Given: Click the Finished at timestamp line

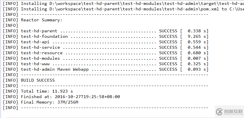Looking at the screenshot, I should point(70,97).
